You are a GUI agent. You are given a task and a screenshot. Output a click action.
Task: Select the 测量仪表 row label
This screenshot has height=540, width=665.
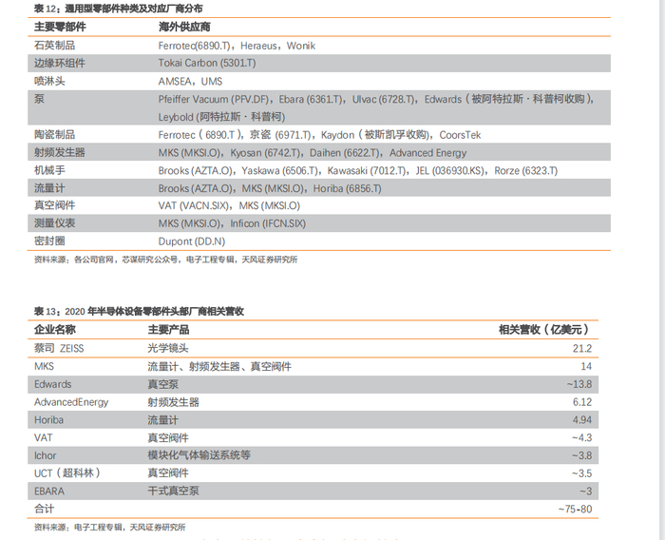[x=54, y=223]
